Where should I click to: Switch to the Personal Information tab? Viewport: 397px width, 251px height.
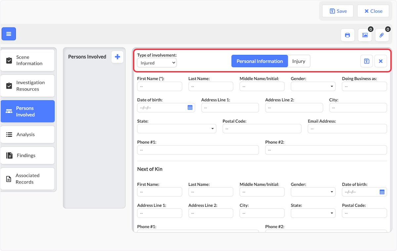point(259,61)
